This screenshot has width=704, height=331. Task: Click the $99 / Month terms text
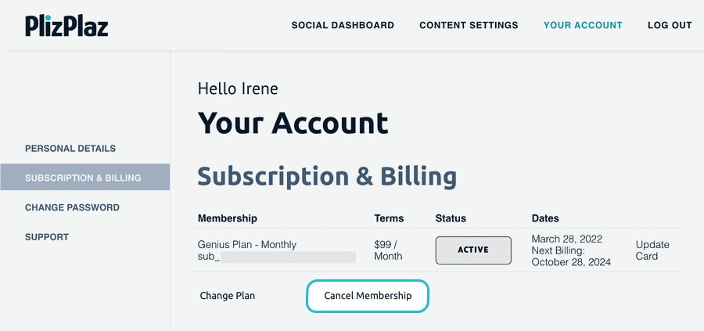coord(389,250)
